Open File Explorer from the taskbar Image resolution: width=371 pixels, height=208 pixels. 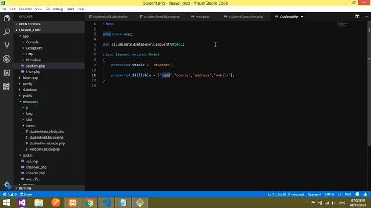[39, 203]
